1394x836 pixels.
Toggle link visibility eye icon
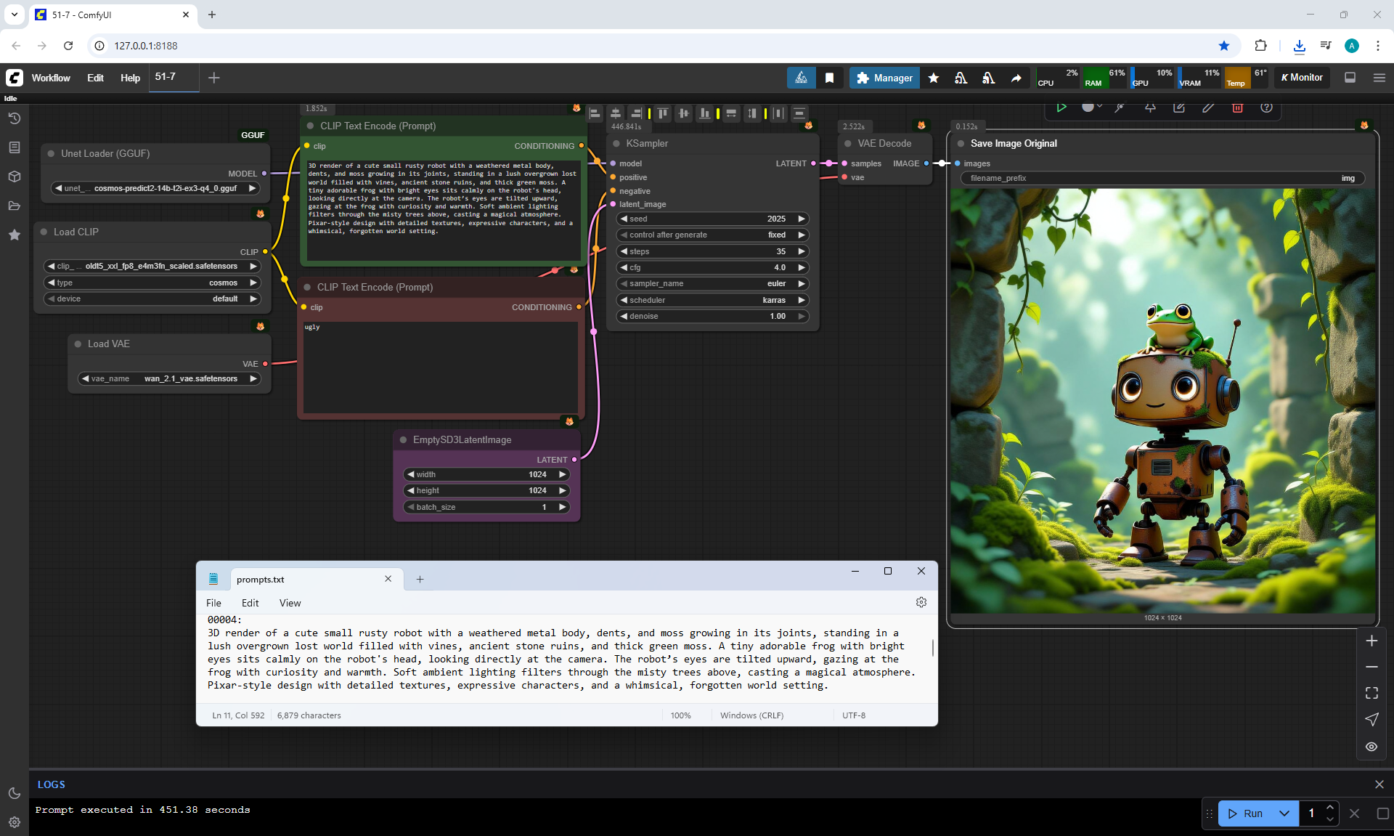click(x=1371, y=747)
